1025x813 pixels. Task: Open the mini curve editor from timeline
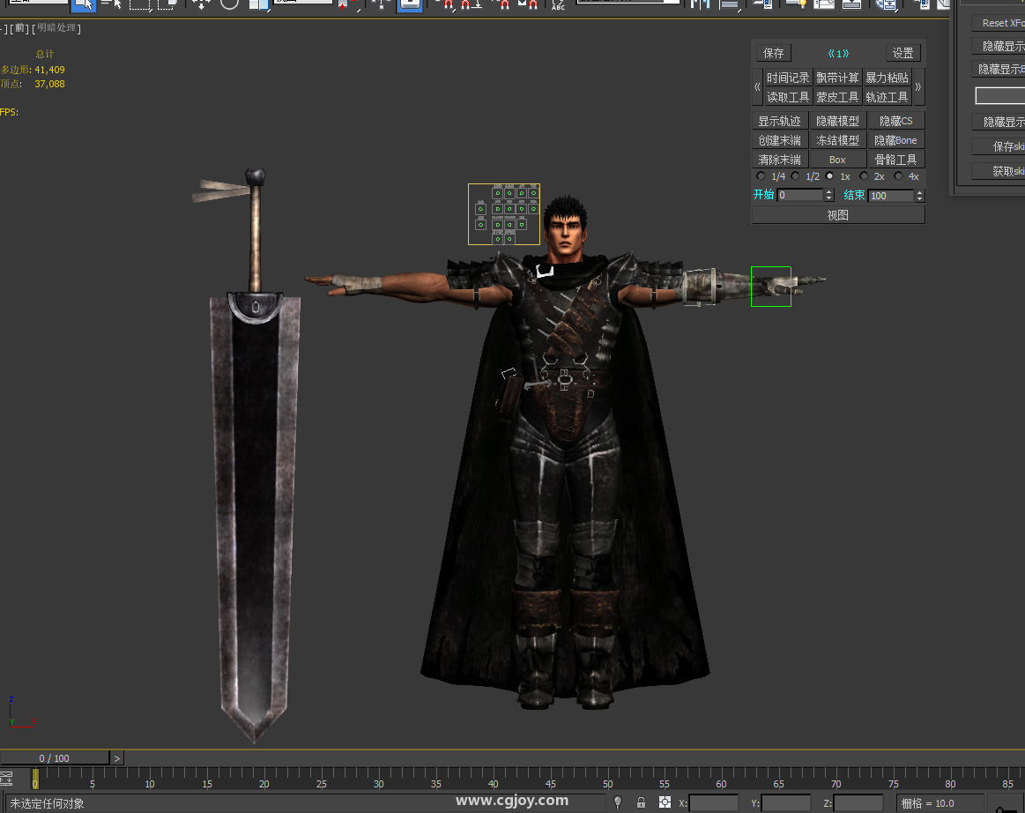point(6,779)
